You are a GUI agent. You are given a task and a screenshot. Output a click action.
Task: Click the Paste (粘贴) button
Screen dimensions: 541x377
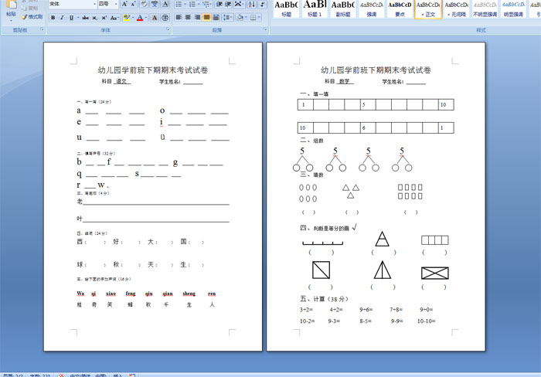[x=11, y=10]
